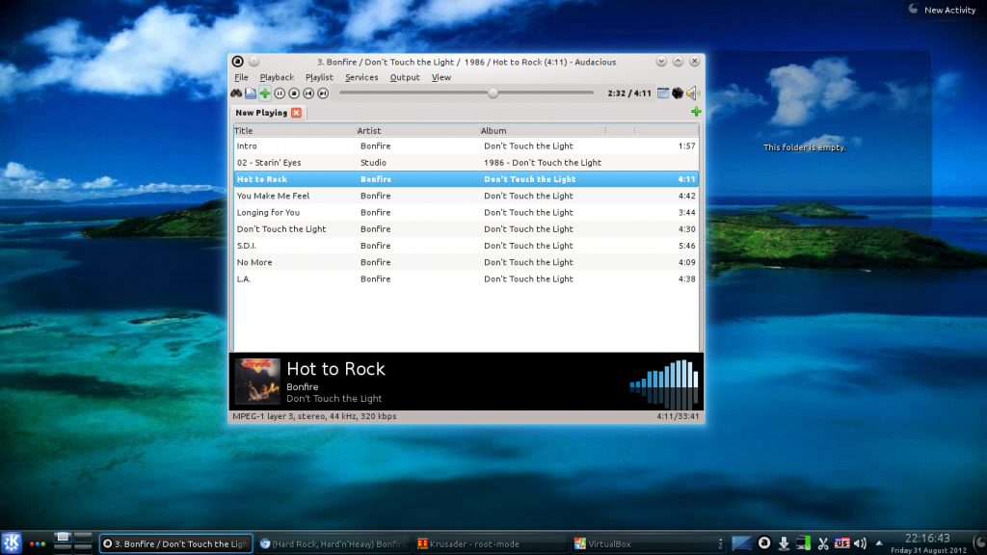Click the blue spectrum visualizer bars
Viewport: 987px width, 555px height.
coord(664,383)
